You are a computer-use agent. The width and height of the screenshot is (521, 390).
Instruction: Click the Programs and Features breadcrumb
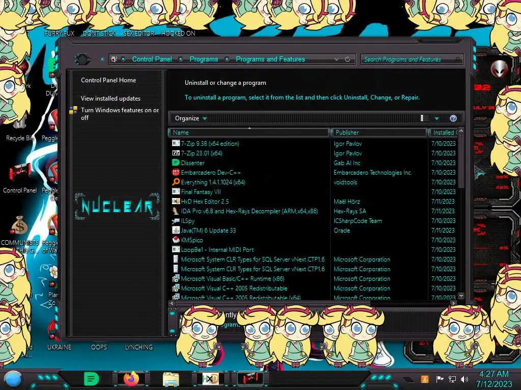[x=270, y=59]
